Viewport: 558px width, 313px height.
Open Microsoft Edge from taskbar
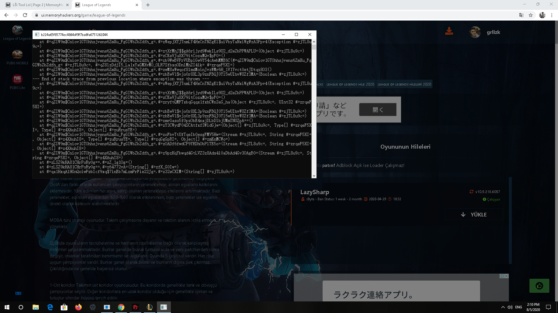tap(50, 307)
